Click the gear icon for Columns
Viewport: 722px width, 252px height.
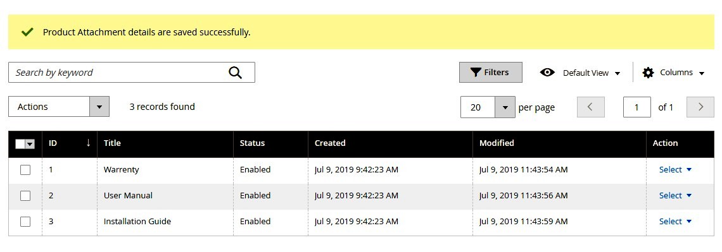648,73
